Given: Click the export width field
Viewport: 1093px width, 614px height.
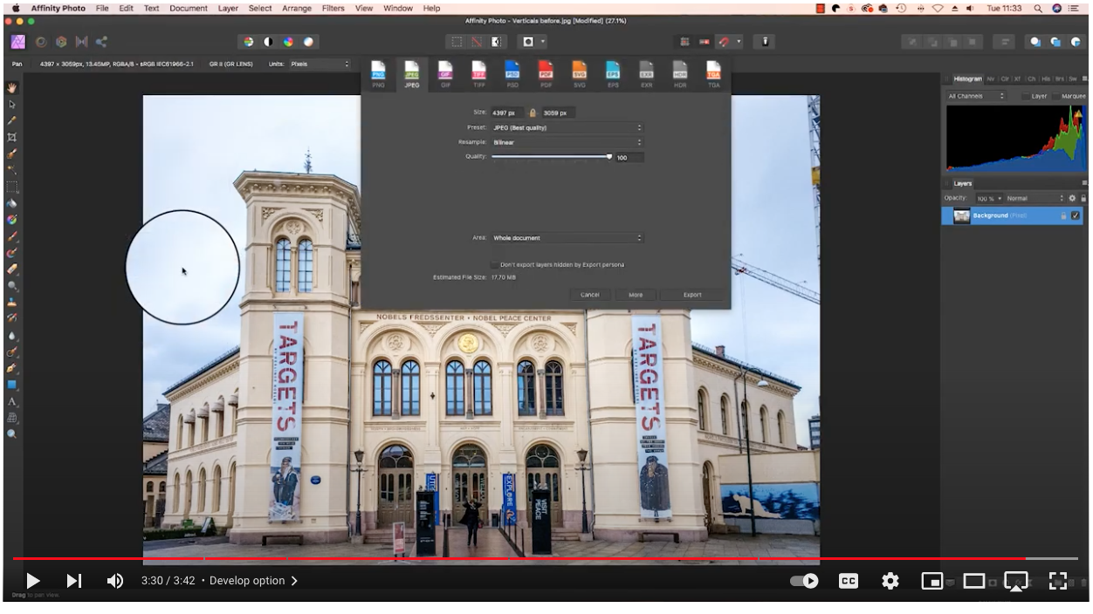Looking at the screenshot, I should pos(507,113).
